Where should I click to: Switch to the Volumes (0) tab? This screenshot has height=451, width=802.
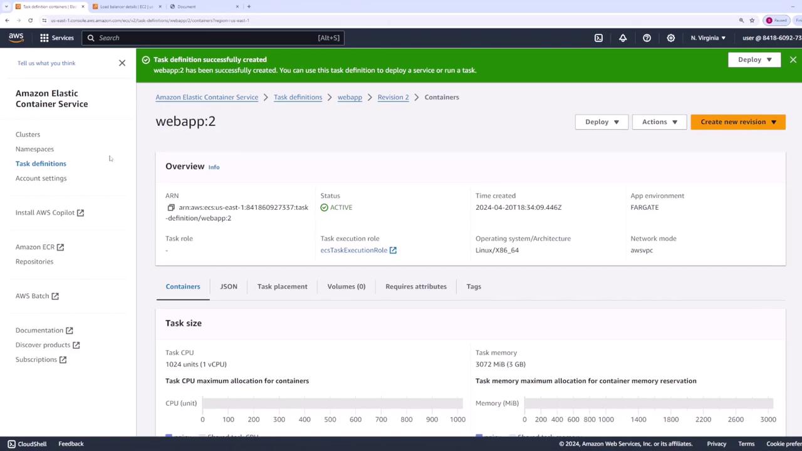(346, 286)
